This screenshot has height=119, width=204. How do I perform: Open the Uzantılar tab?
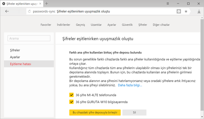tap(96, 25)
